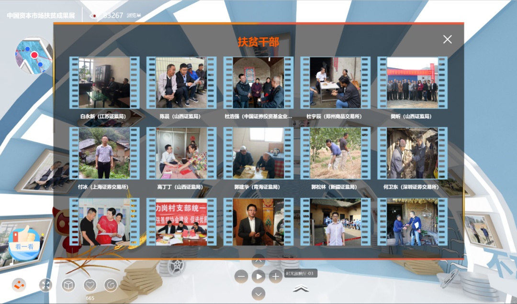Close the 扶贫干部 gallery panel
The image size is (517, 304).
pos(448,40)
